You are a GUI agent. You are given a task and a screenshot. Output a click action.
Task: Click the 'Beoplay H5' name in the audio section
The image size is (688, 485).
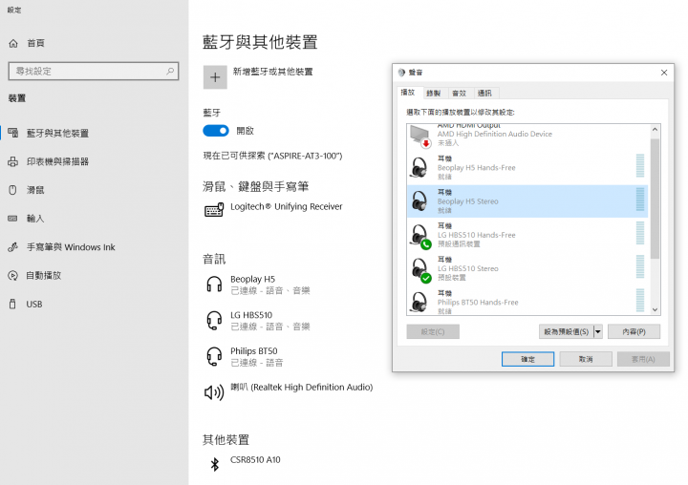pyautogui.click(x=252, y=279)
